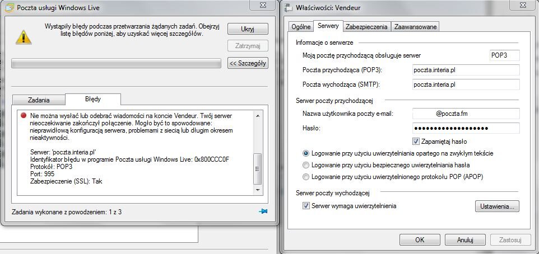
Task: Click the Poczta wychodząca (SMTP) field
Action: point(465,84)
